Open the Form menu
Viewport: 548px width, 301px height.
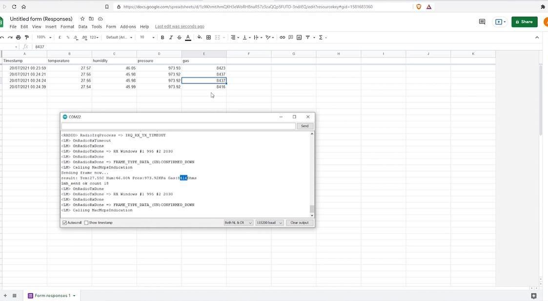(x=111, y=26)
